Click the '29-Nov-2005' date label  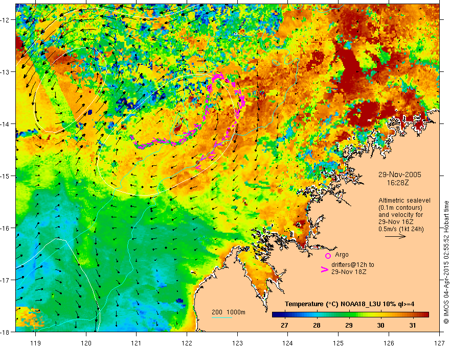coord(400,175)
